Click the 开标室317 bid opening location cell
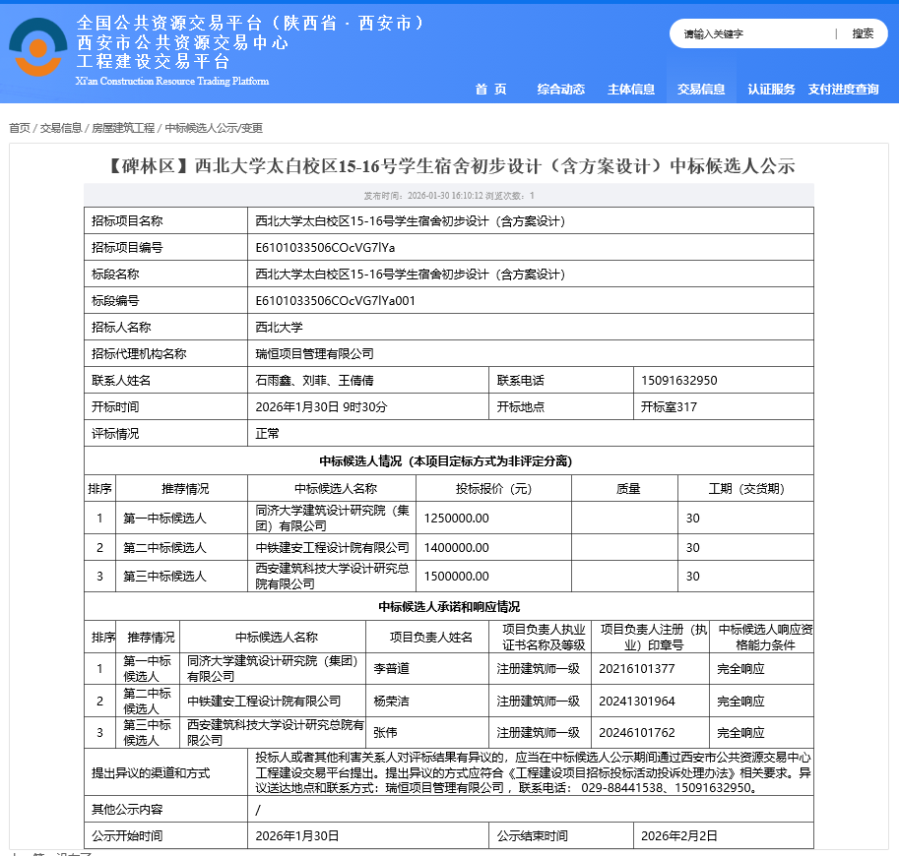The image size is (899, 856). coord(669,406)
